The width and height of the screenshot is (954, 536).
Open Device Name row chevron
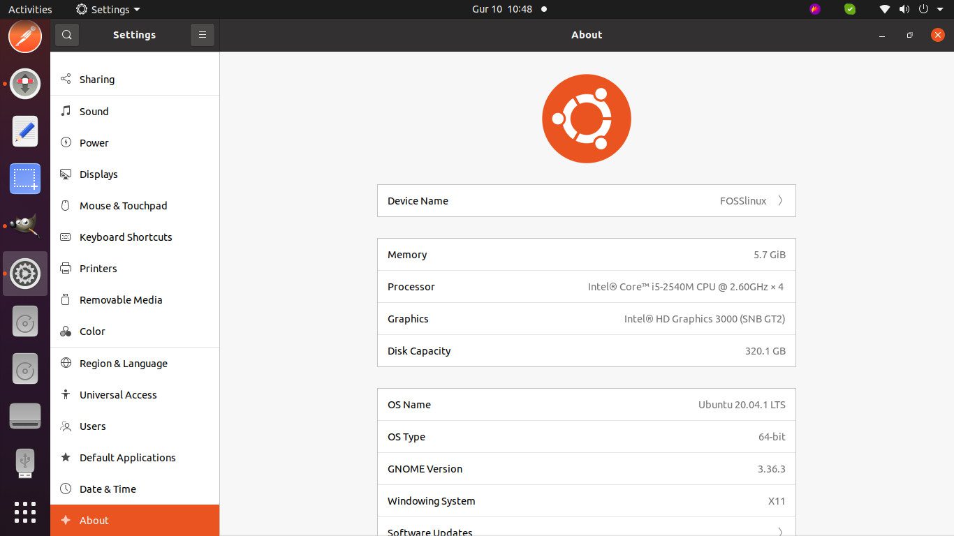coord(780,200)
